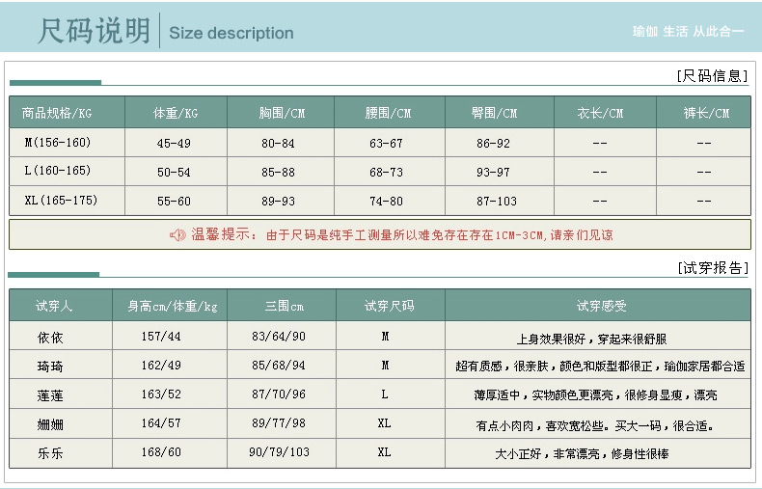Click weight value 50-54

174,172
